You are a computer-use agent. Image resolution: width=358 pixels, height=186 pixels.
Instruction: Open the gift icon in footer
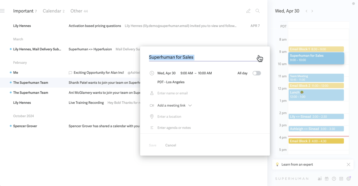point(327,179)
